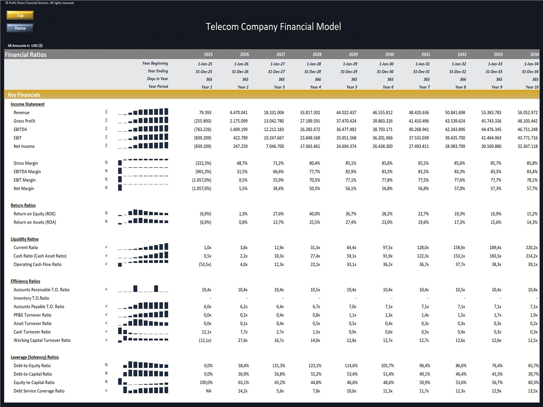Click the All Amounts in USD label
The image size is (543, 407).
point(25,45)
